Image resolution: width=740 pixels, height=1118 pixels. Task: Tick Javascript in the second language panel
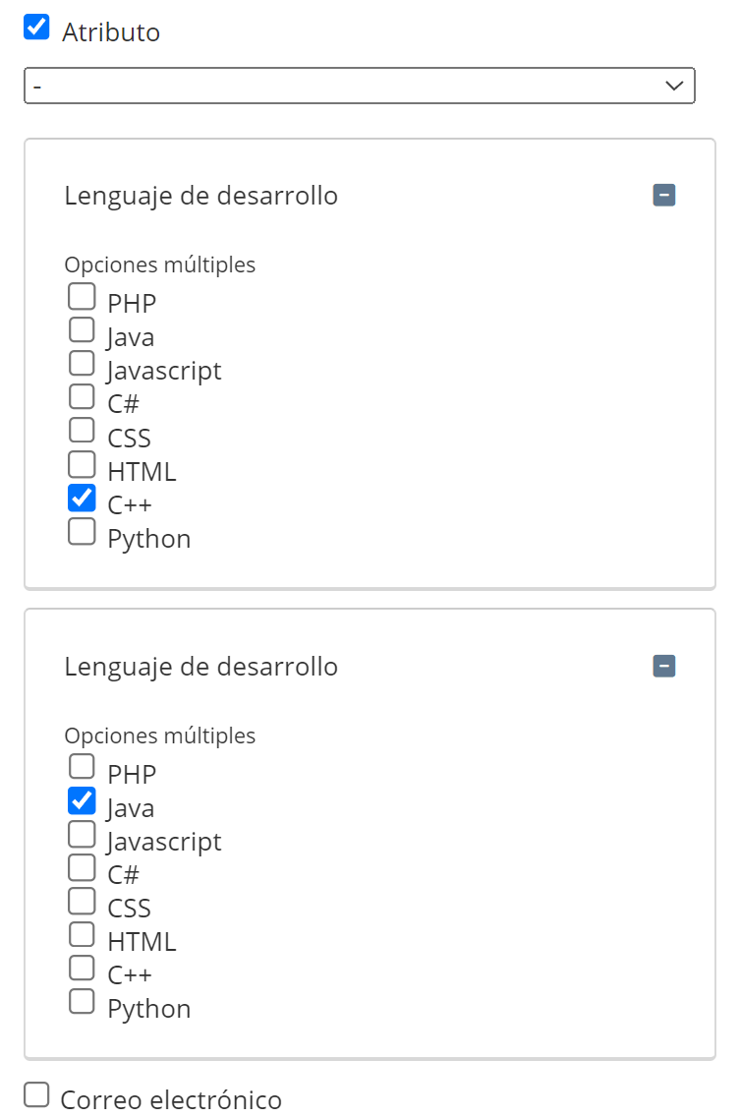pos(82,835)
